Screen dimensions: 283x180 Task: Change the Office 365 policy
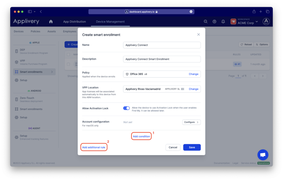pyautogui.click(x=193, y=74)
